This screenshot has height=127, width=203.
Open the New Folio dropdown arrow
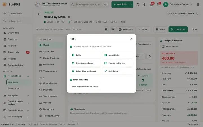131,5
